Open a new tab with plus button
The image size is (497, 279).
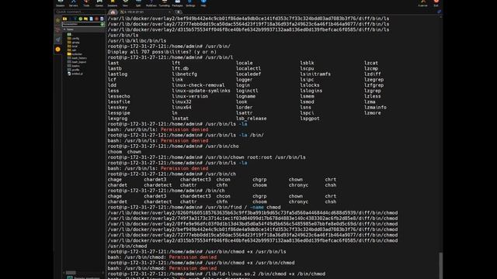(179, 12)
